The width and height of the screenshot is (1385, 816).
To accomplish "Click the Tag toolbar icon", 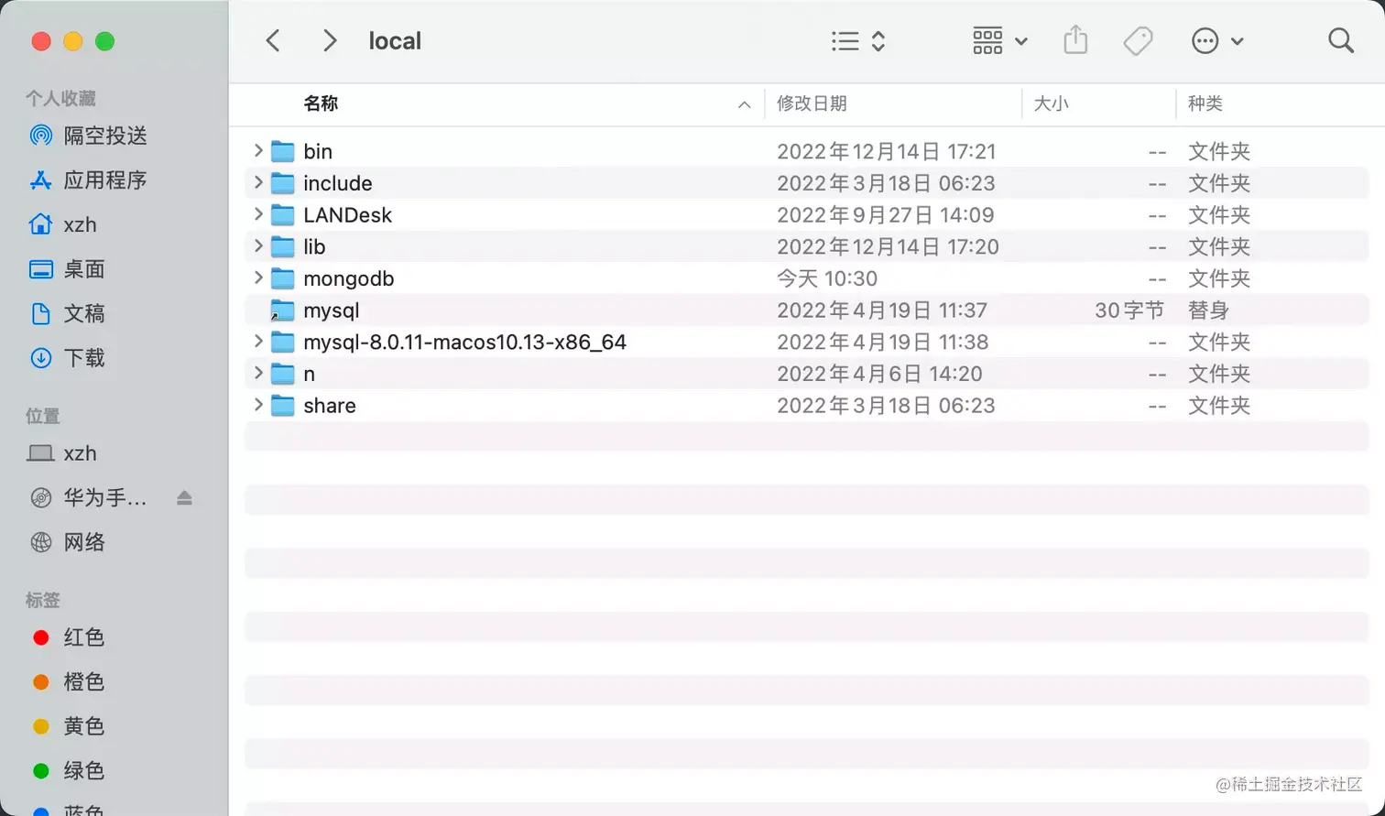I will click(1138, 40).
